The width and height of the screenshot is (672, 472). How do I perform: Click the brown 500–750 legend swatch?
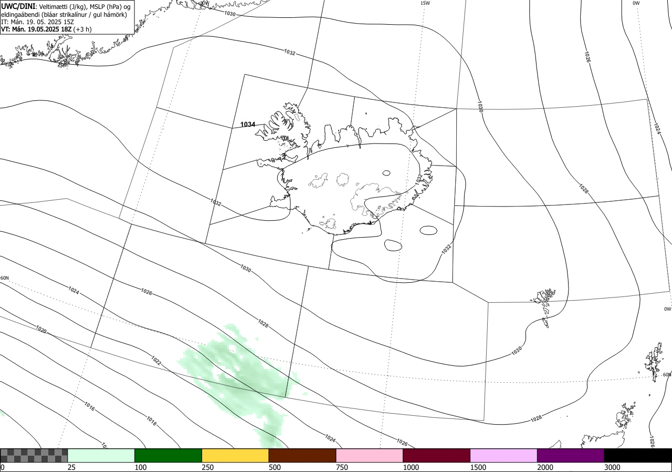tap(302, 455)
